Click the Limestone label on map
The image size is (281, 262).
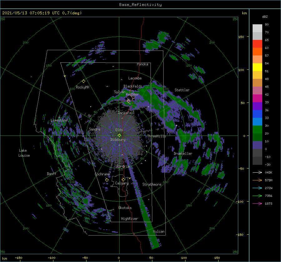pyautogui.click(x=59, y=120)
